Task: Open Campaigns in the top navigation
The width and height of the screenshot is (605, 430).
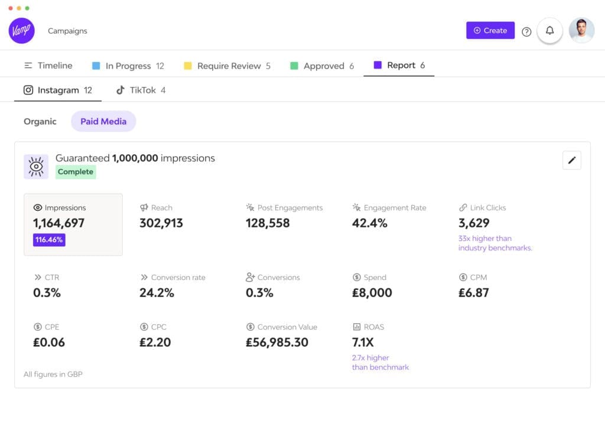Action: [x=67, y=31]
